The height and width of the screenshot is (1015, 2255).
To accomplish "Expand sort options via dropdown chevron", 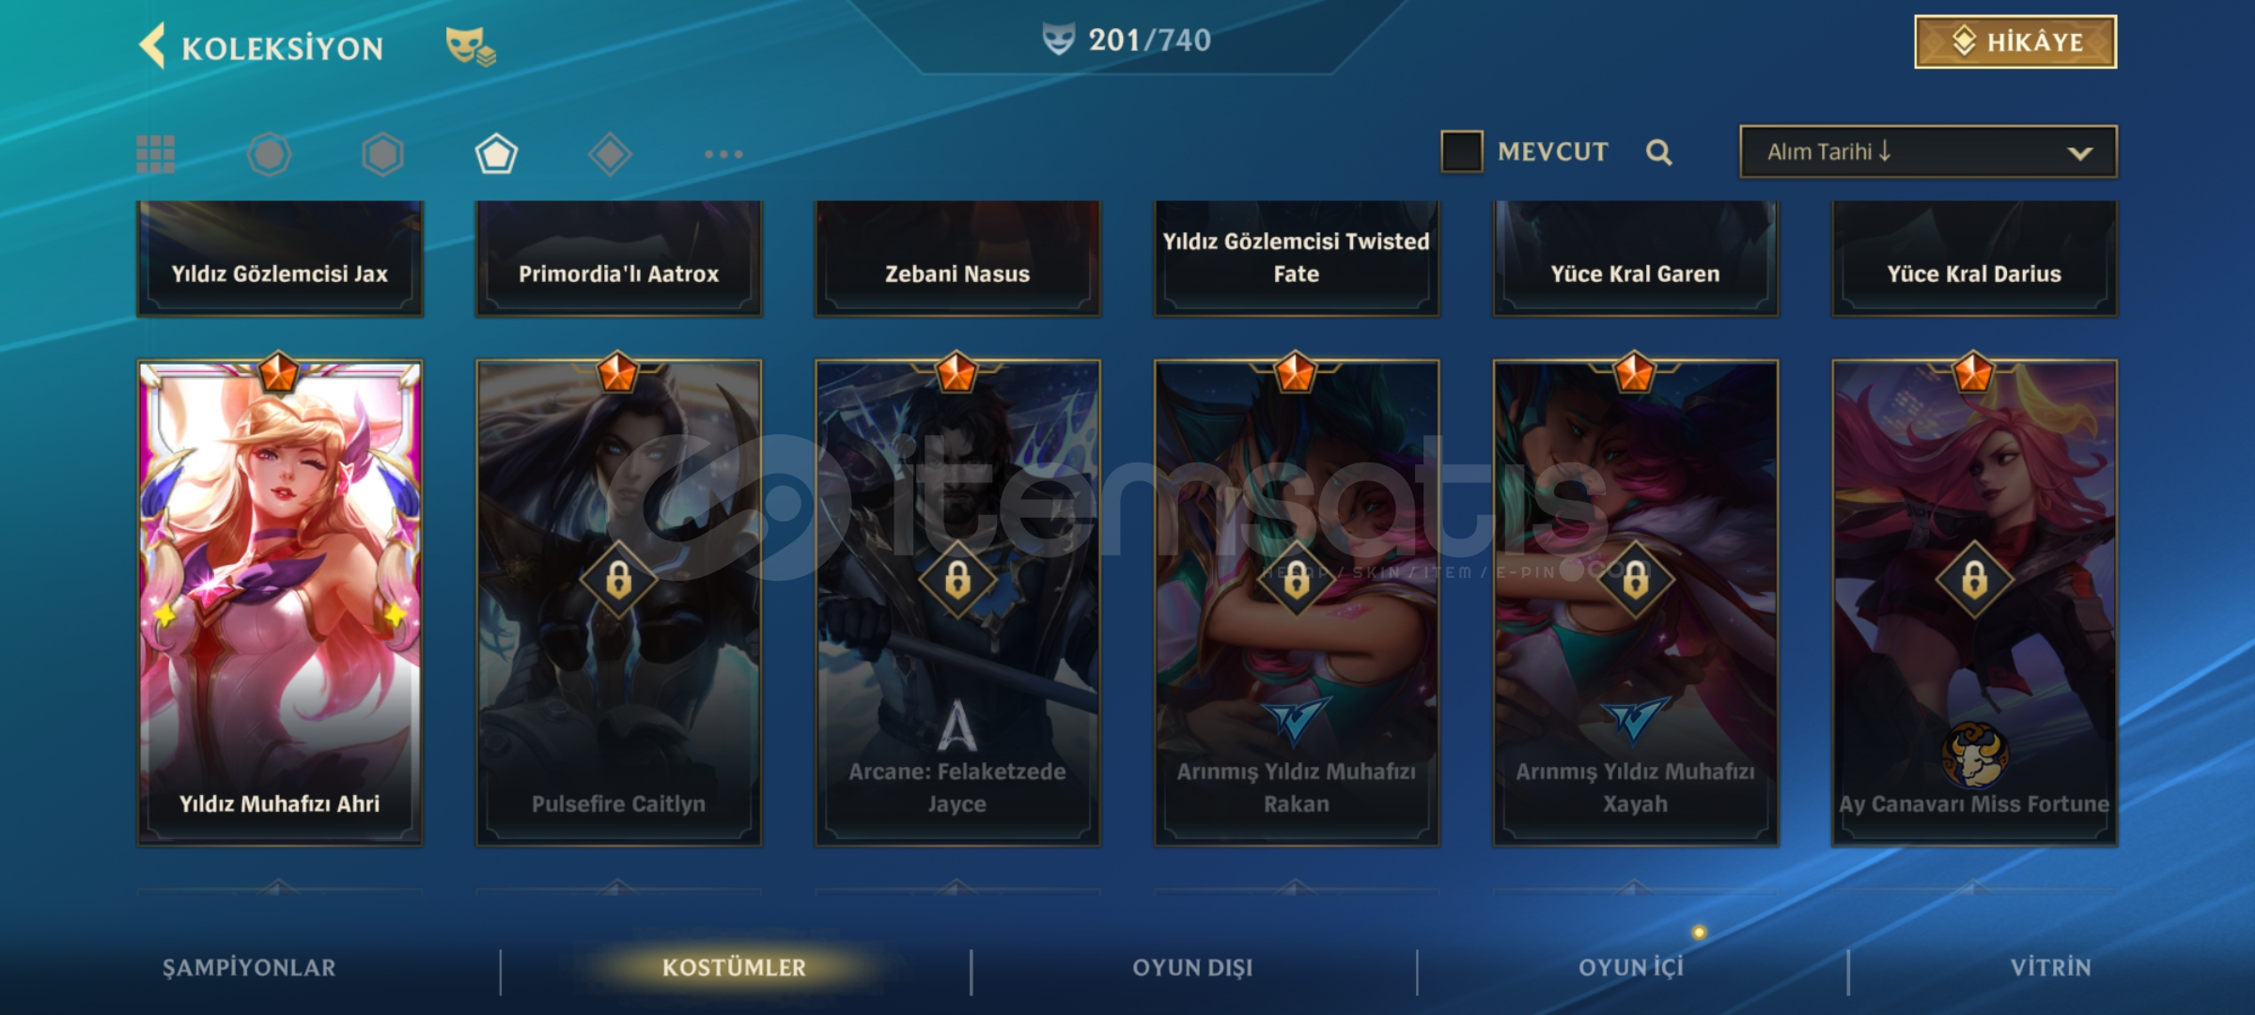I will click(x=2080, y=153).
